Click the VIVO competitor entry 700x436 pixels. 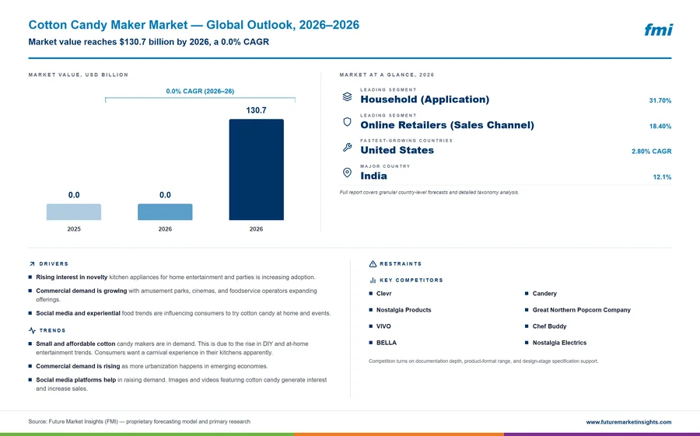(383, 326)
